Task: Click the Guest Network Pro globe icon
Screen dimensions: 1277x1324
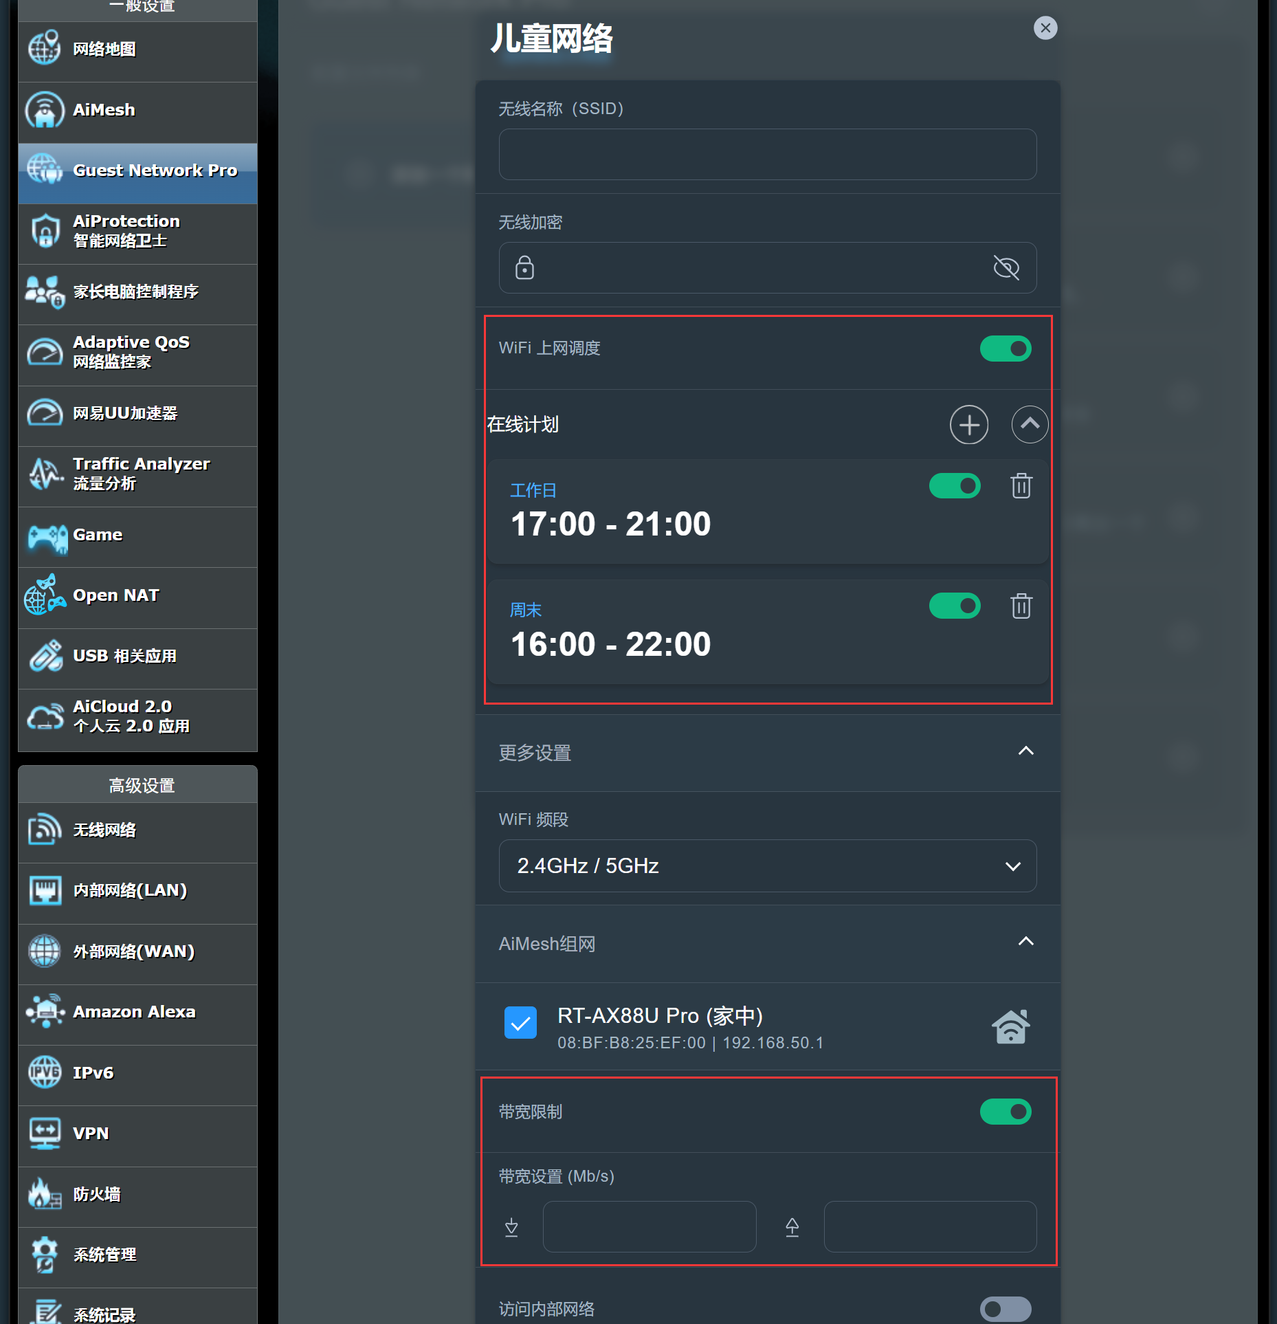Action: pyautogui.click(x=45, y=169)
